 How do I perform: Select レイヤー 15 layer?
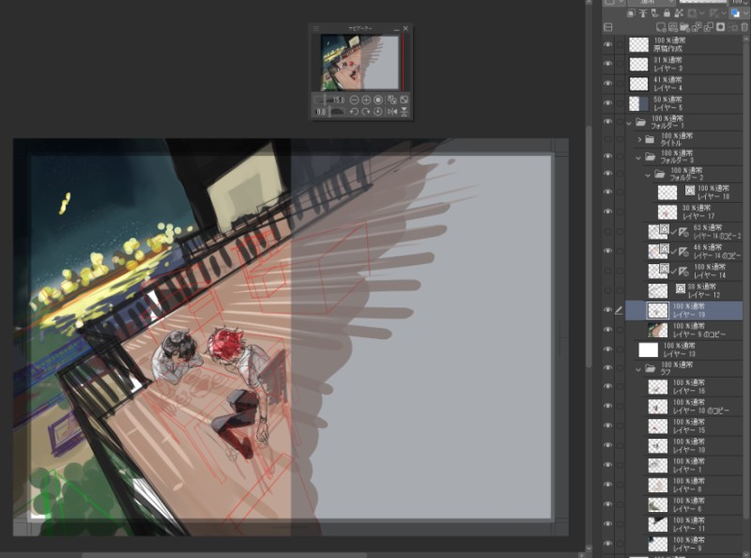tap(684, 426)
